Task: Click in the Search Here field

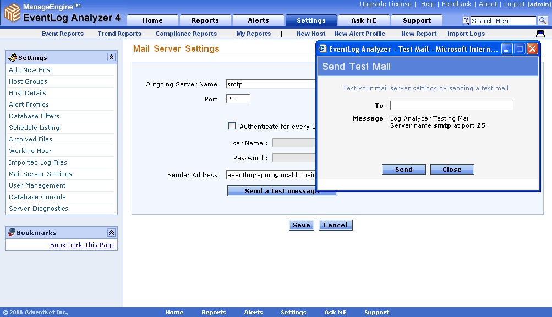Action: tap(504, 21)
